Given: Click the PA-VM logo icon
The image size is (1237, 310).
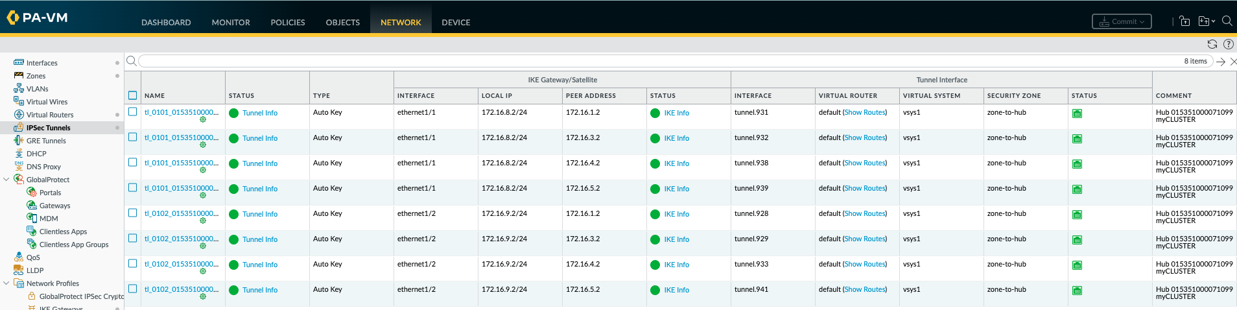Looking at the screenshot, I should pos(12,18).
